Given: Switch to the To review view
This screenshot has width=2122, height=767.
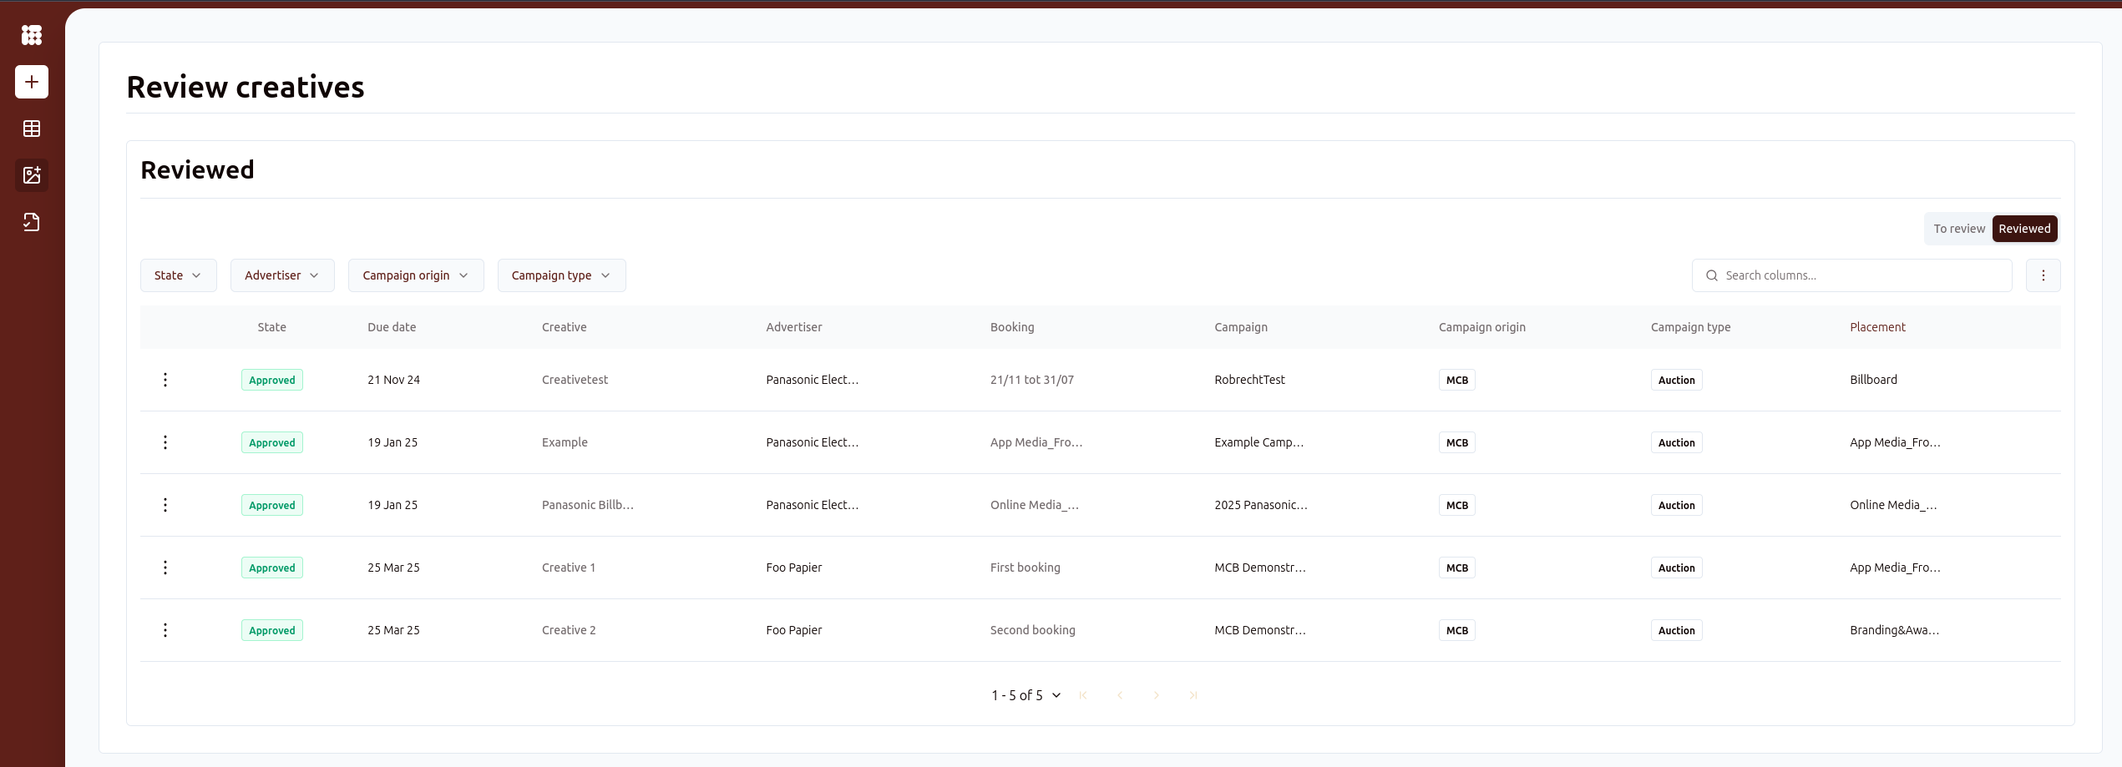Looking at the screenshot, I should [1958, 229].
